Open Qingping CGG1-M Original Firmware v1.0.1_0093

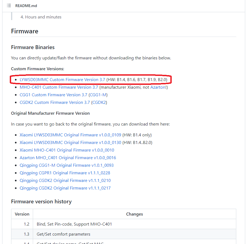(x=66, y=165)
